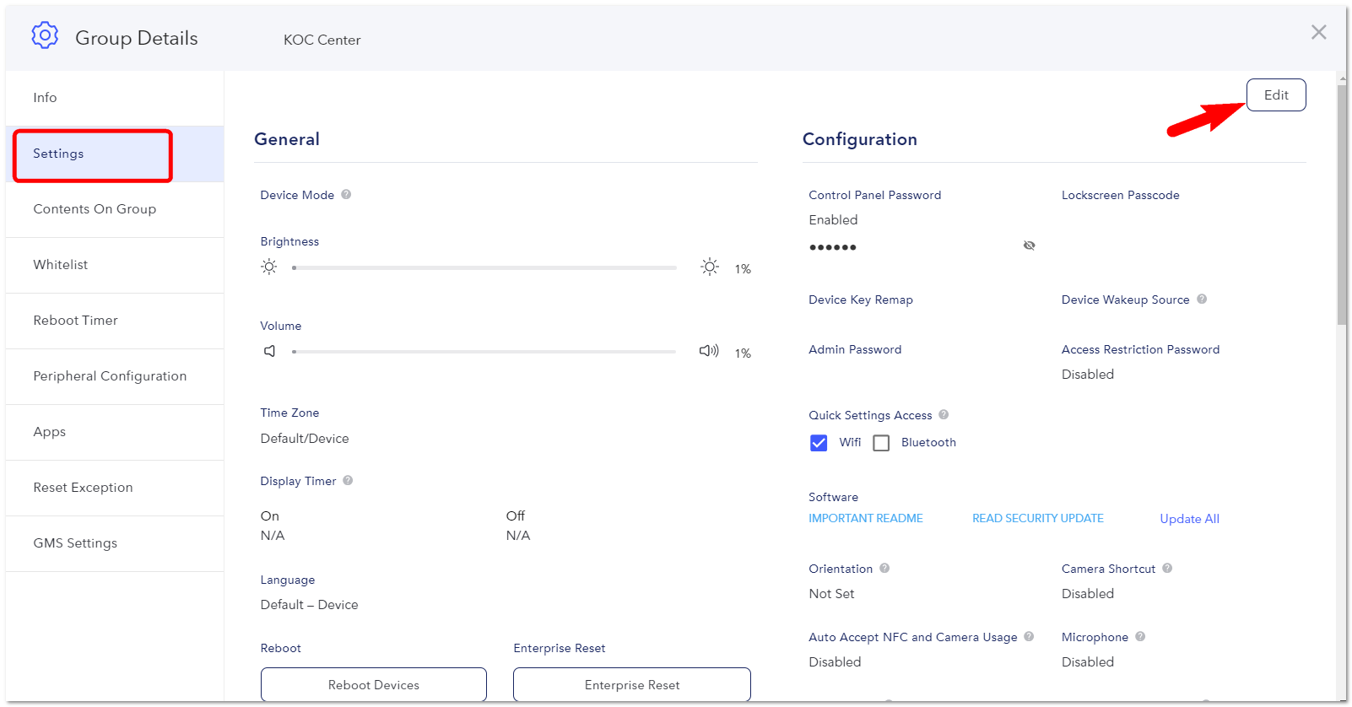Open GMS Settings tab
Viewport: 1352px width, 707px height.
tap(115, 543)
